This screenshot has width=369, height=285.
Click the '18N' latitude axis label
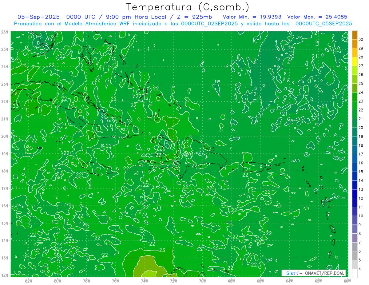coord(4,171)
